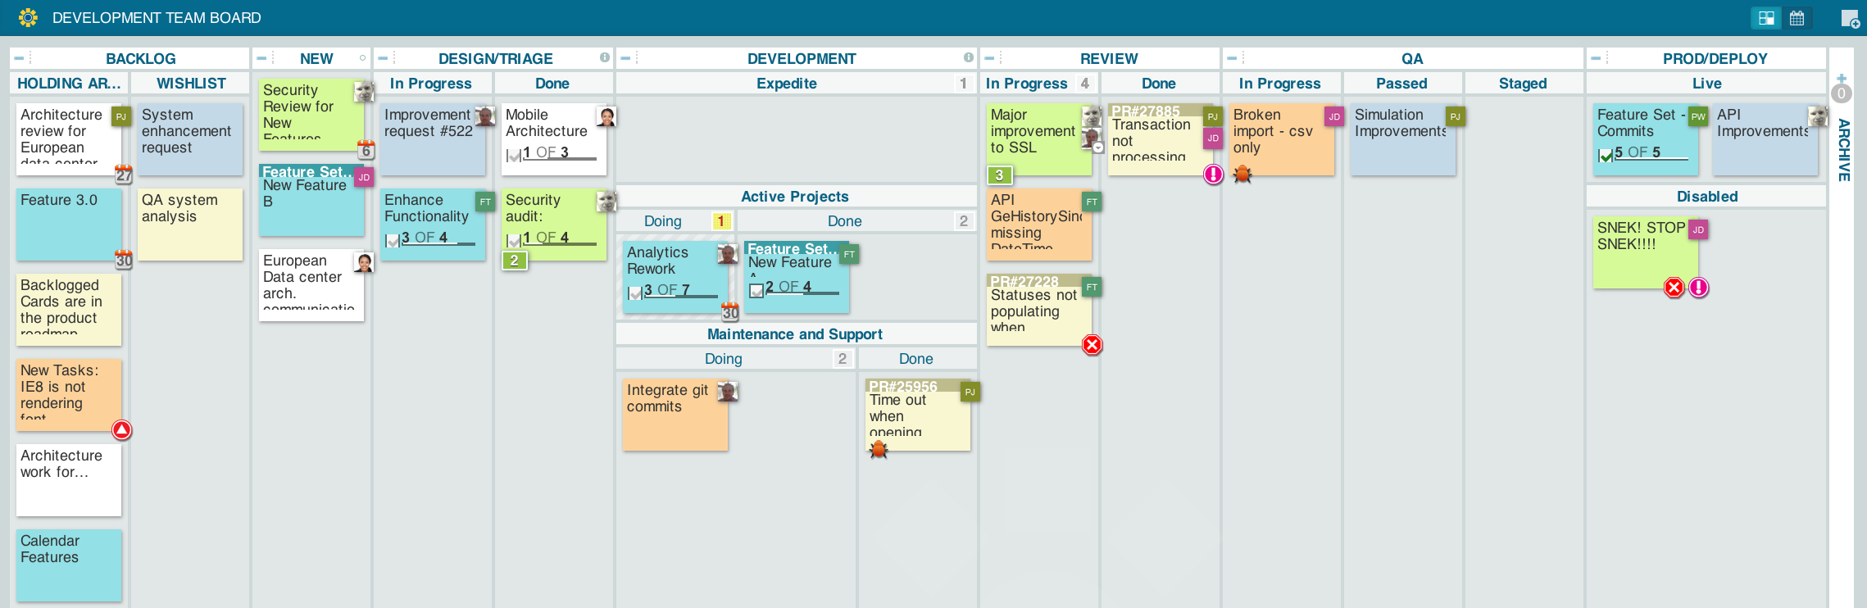Click red X blocker on Statuses not populating card
The width and height of the screenshot is (1867, 608).
(x=1092, y=345)
